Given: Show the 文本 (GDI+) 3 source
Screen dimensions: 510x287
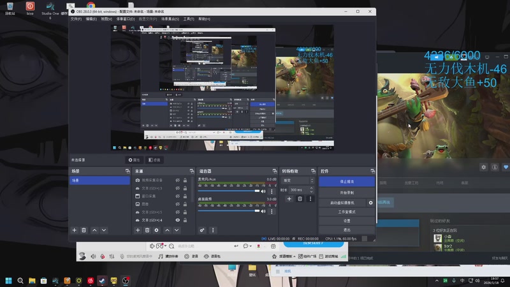Looking at the screenshot, I should pyautogui.click(x=178, y=188).
